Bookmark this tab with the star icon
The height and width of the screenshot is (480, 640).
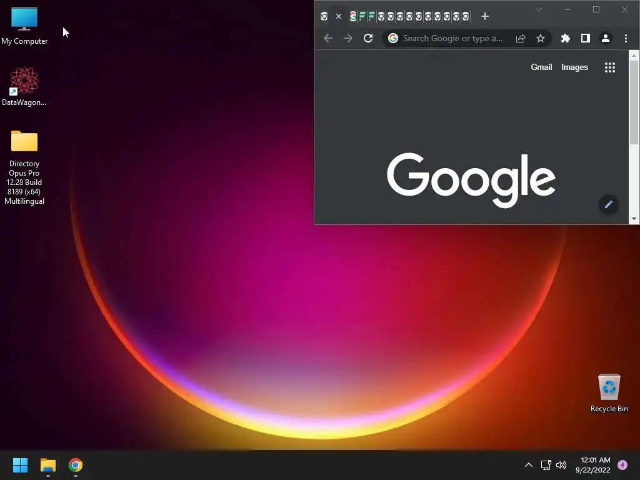point(541,38)
